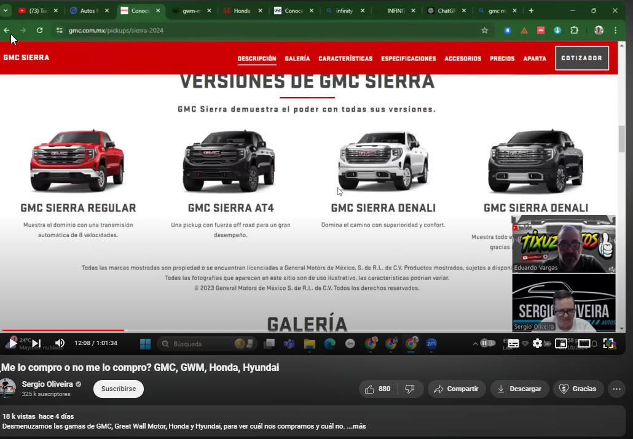Image resolution: width=633 pixels, height=439 pixels.
Task: Open the CARACTERÍSTICAS nav item
Action: tap(345, 58)
